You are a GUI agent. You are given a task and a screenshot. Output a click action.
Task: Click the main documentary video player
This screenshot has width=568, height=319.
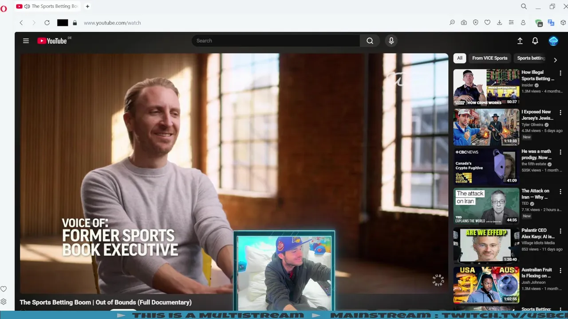click(x=234, y=173)
